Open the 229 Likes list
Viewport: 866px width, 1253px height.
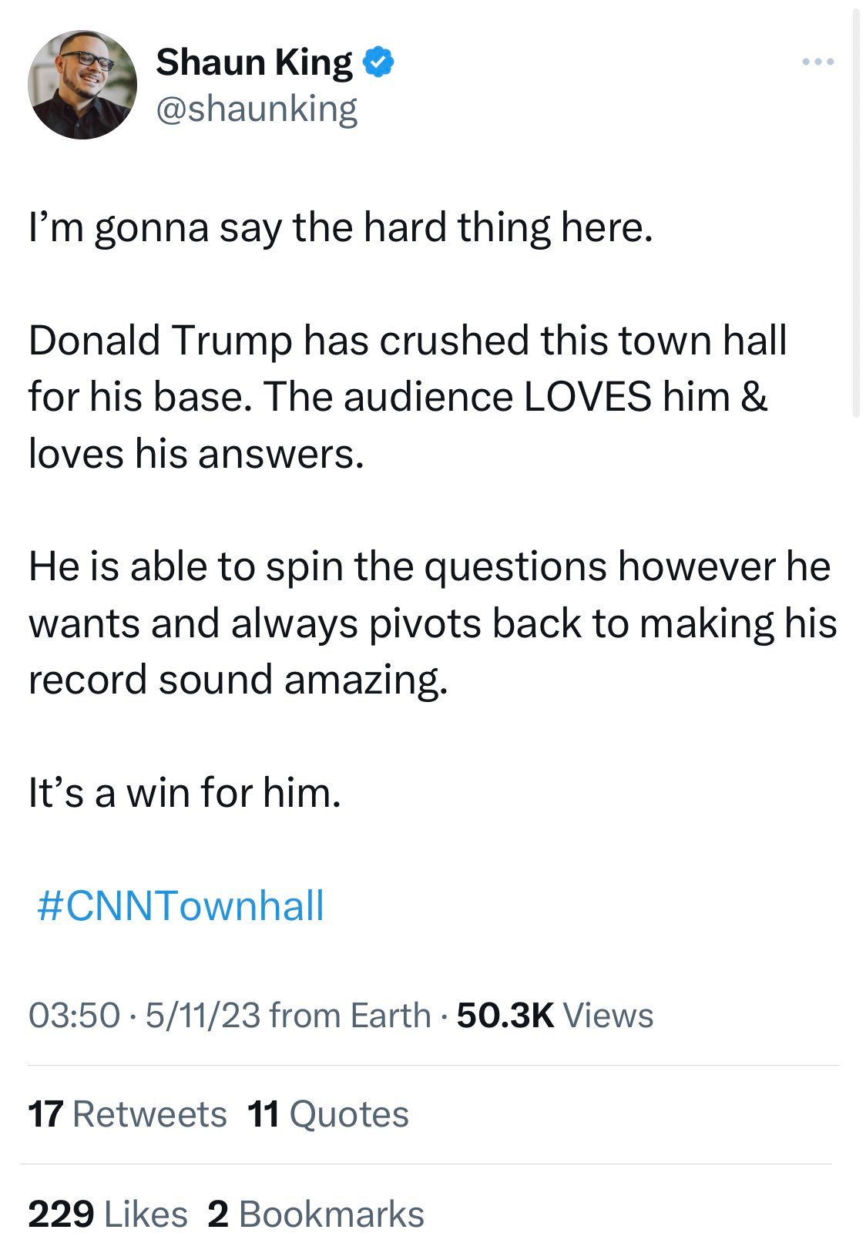click(x=108, y=1214)
